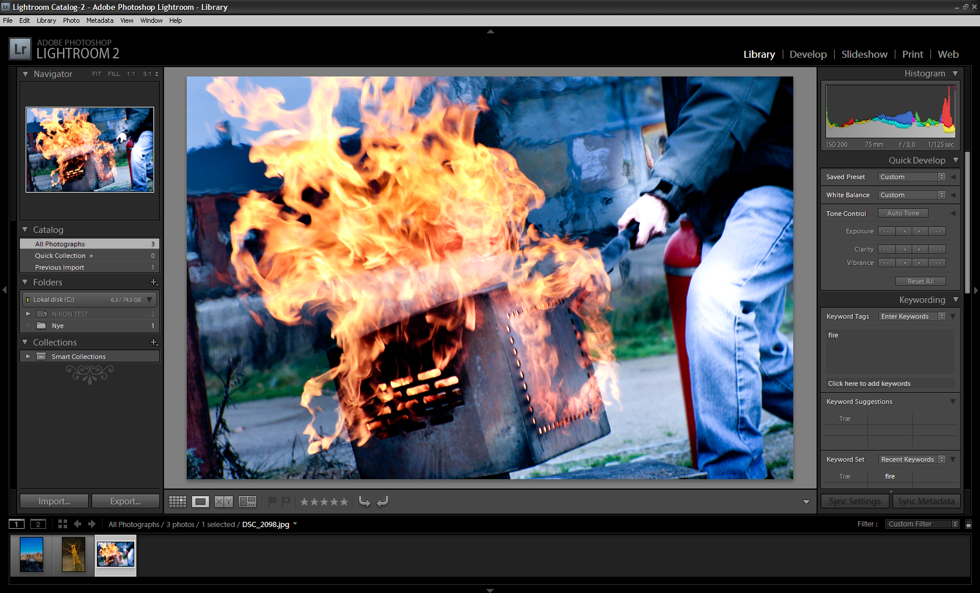Set rating with the fifth star
Image resolution: width=980 pixels, height=593 pixels.
point(344,501)
